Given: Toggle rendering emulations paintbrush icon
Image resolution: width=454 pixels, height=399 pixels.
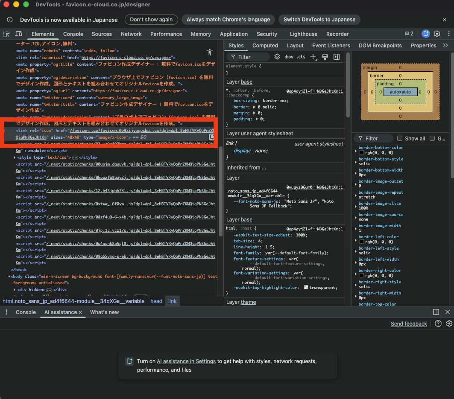Looking at the screenshot, I should point(325,57).
